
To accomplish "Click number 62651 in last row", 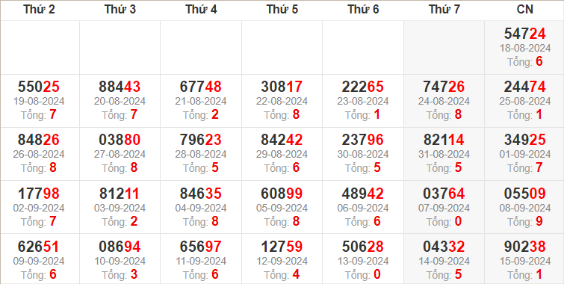I will (x=38, y=247).
